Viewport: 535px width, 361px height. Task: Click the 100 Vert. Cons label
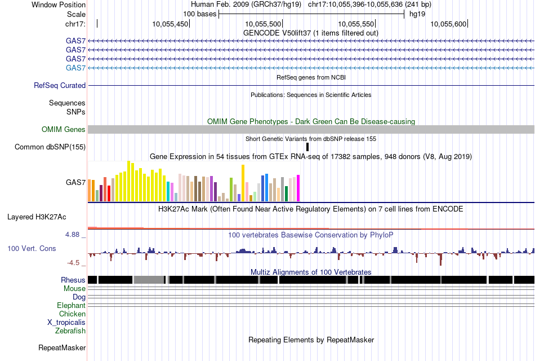click(32, 249)
